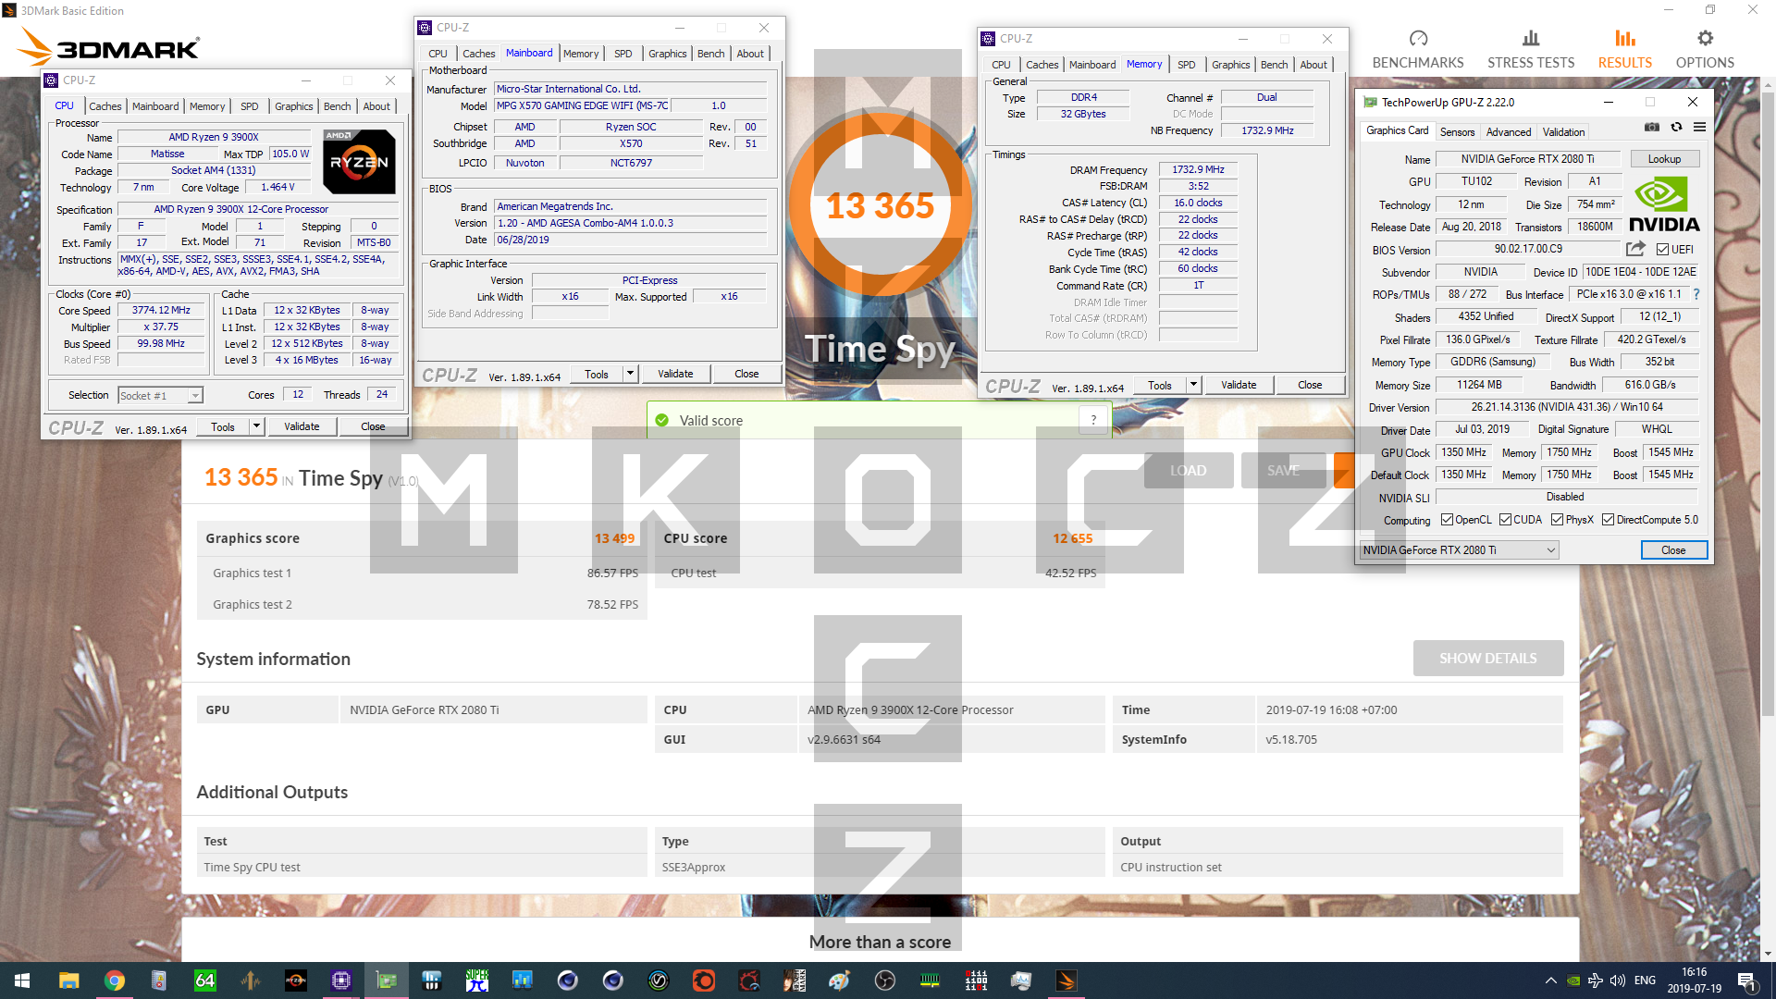
Task: Click SHOW DETAILS under System information
Action: [1487, 659]
